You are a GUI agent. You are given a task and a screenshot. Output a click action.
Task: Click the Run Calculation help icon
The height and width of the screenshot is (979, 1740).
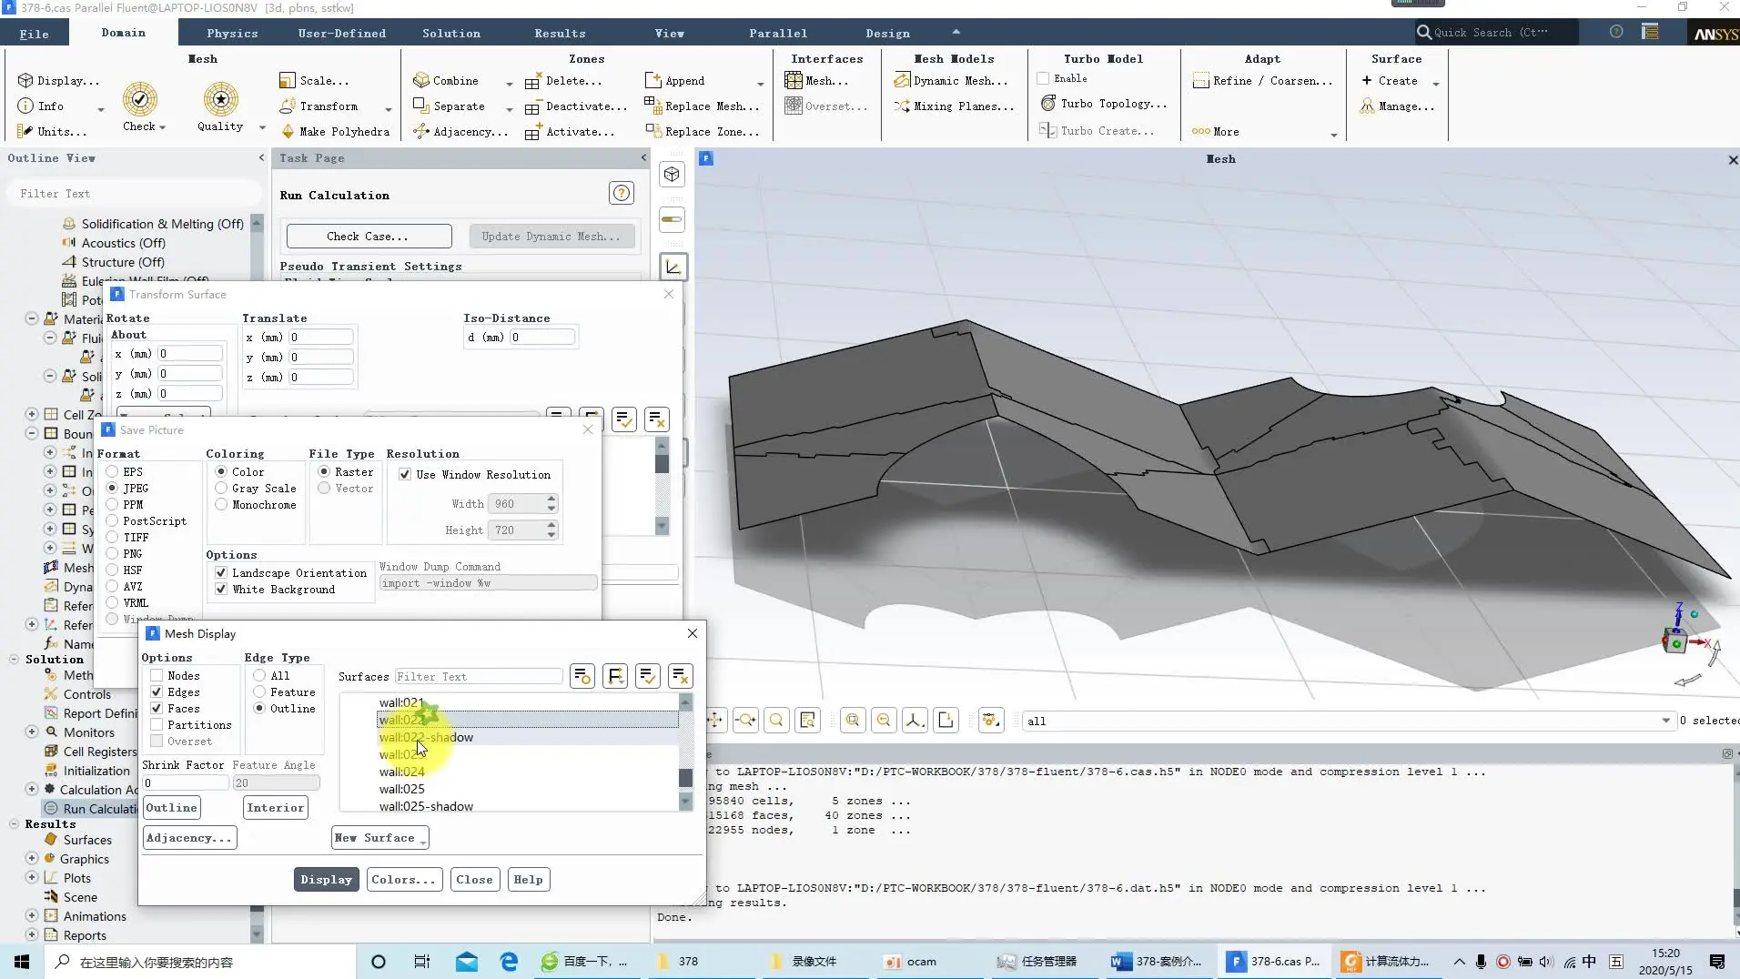(x=622, y=194)
